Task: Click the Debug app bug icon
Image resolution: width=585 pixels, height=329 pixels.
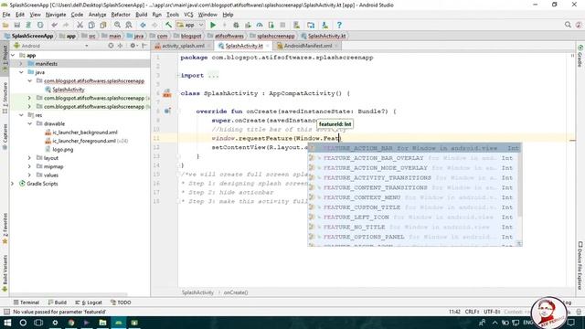Action: tap(236, 25)
